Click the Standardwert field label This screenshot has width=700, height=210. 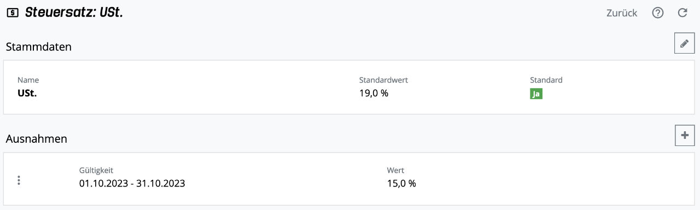click(383, 80)
